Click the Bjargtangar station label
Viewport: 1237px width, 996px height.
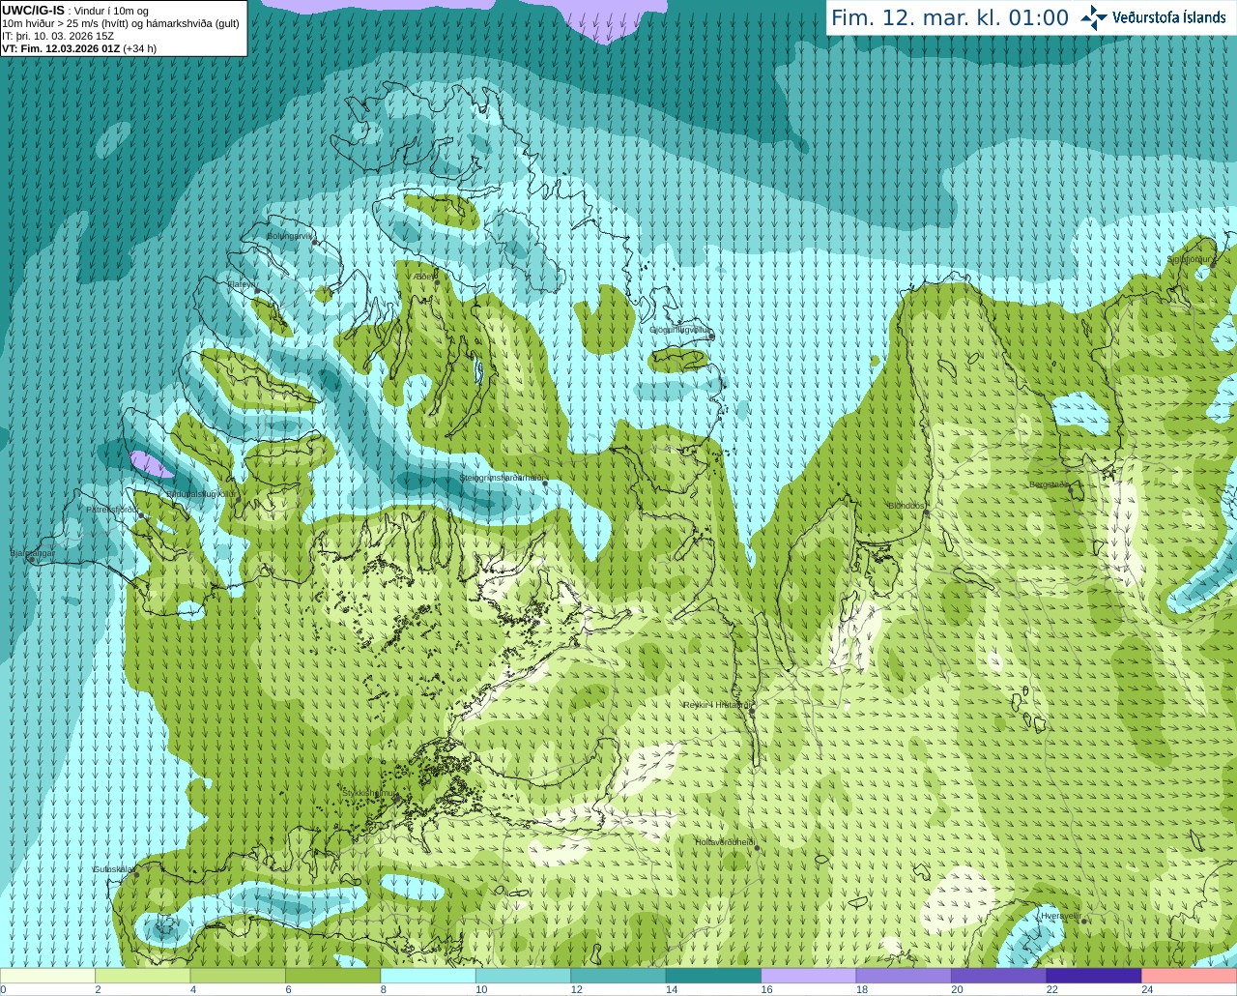click(x=33, y=553)
